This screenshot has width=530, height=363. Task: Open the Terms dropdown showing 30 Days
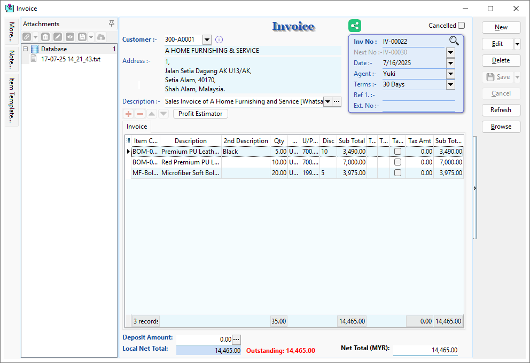tap(450, 84)
